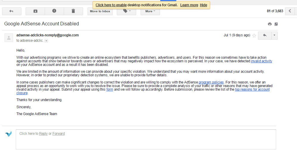297x150 pixels.
Task: Click "Learn more" in the notification banner
Action: [189, 5]
